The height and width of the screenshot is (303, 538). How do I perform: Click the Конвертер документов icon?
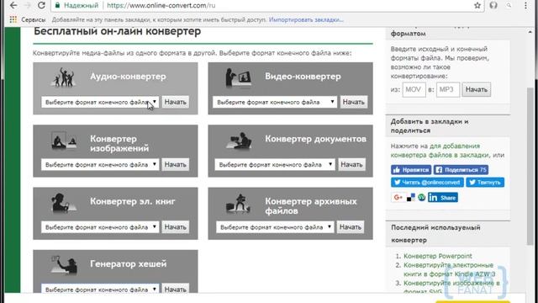coord(239,141)
